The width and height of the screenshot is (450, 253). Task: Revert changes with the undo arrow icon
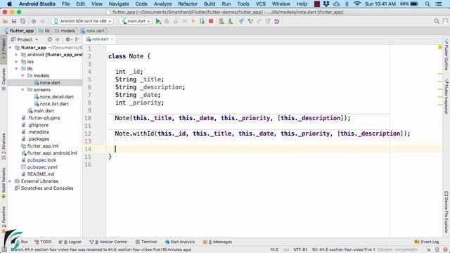click(x=276, y=21)
